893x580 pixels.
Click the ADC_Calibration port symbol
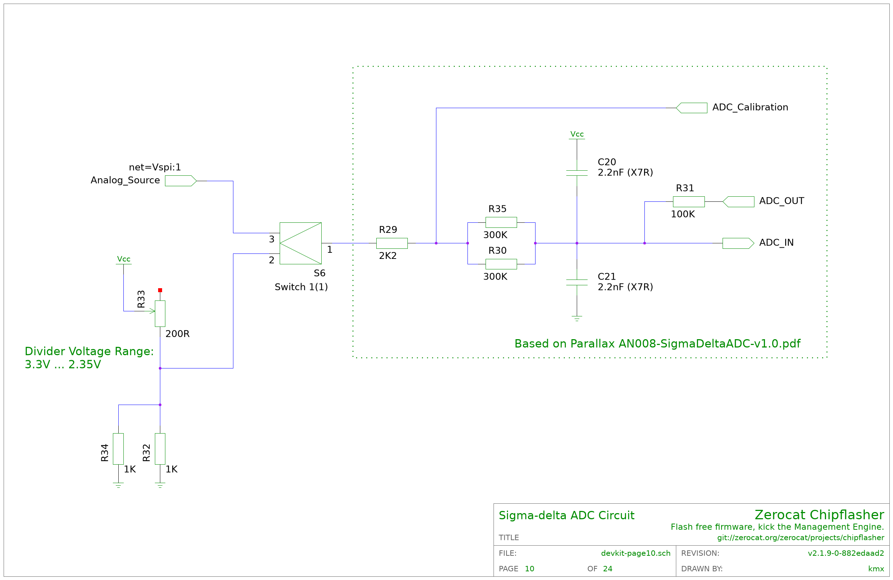[x=691, y=108]
